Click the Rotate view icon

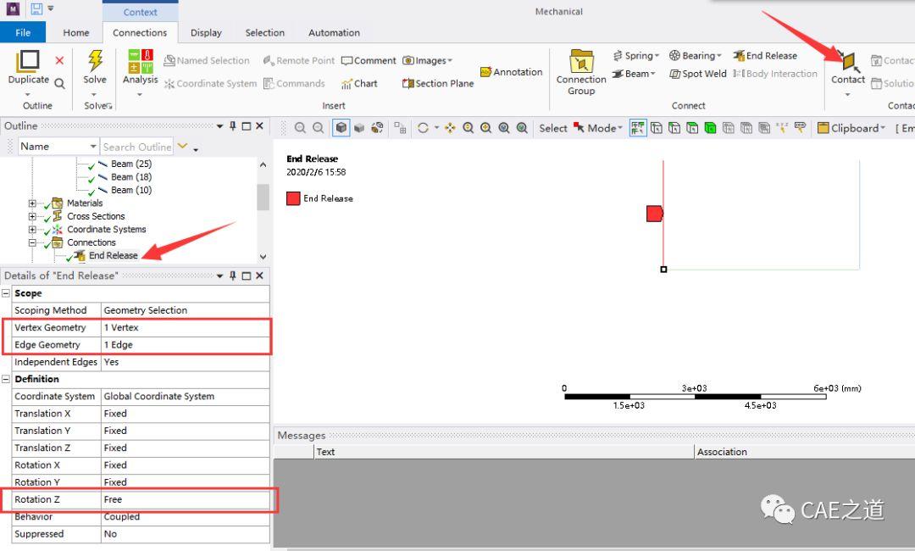pos(423,127)
